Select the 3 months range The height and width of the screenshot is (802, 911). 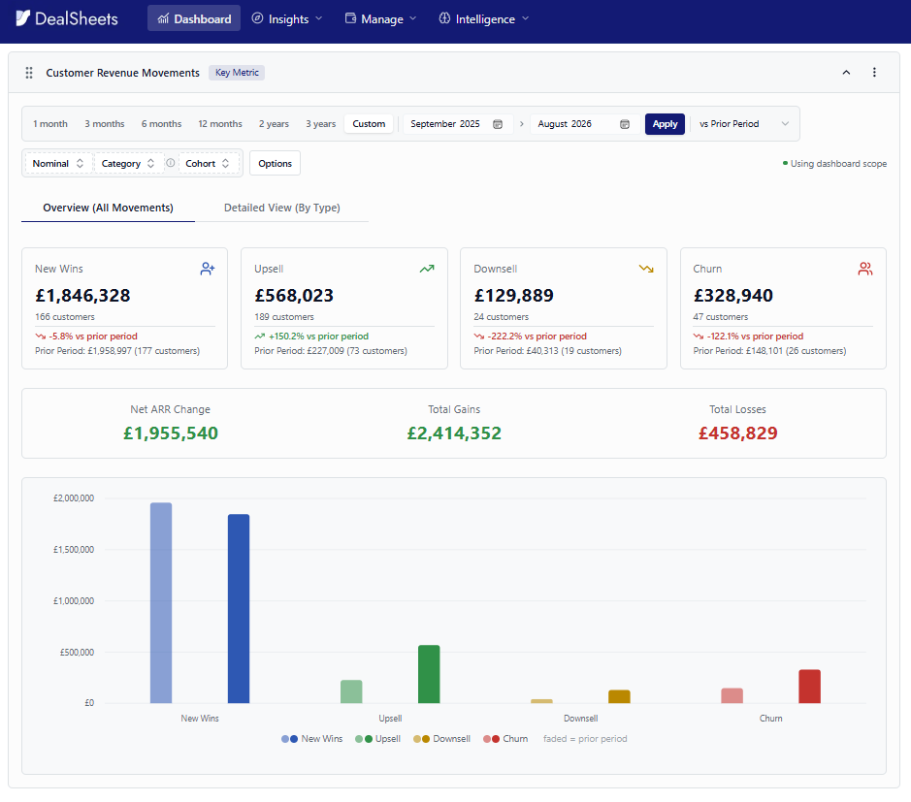pyautogui.click(x=105, y=124)
